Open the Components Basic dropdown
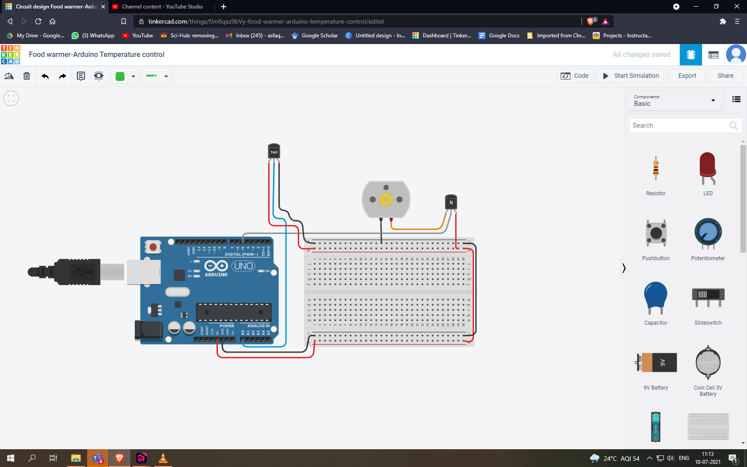 point(674,100)
